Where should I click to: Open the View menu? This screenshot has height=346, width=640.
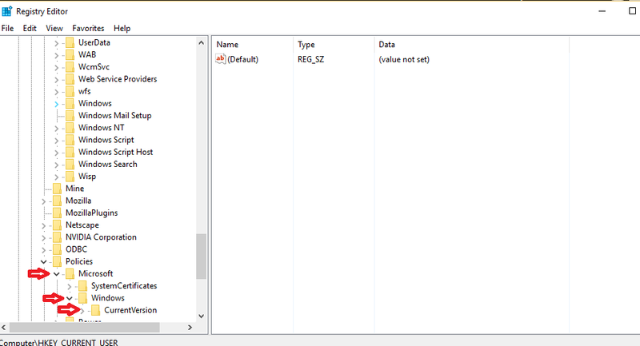54,28
